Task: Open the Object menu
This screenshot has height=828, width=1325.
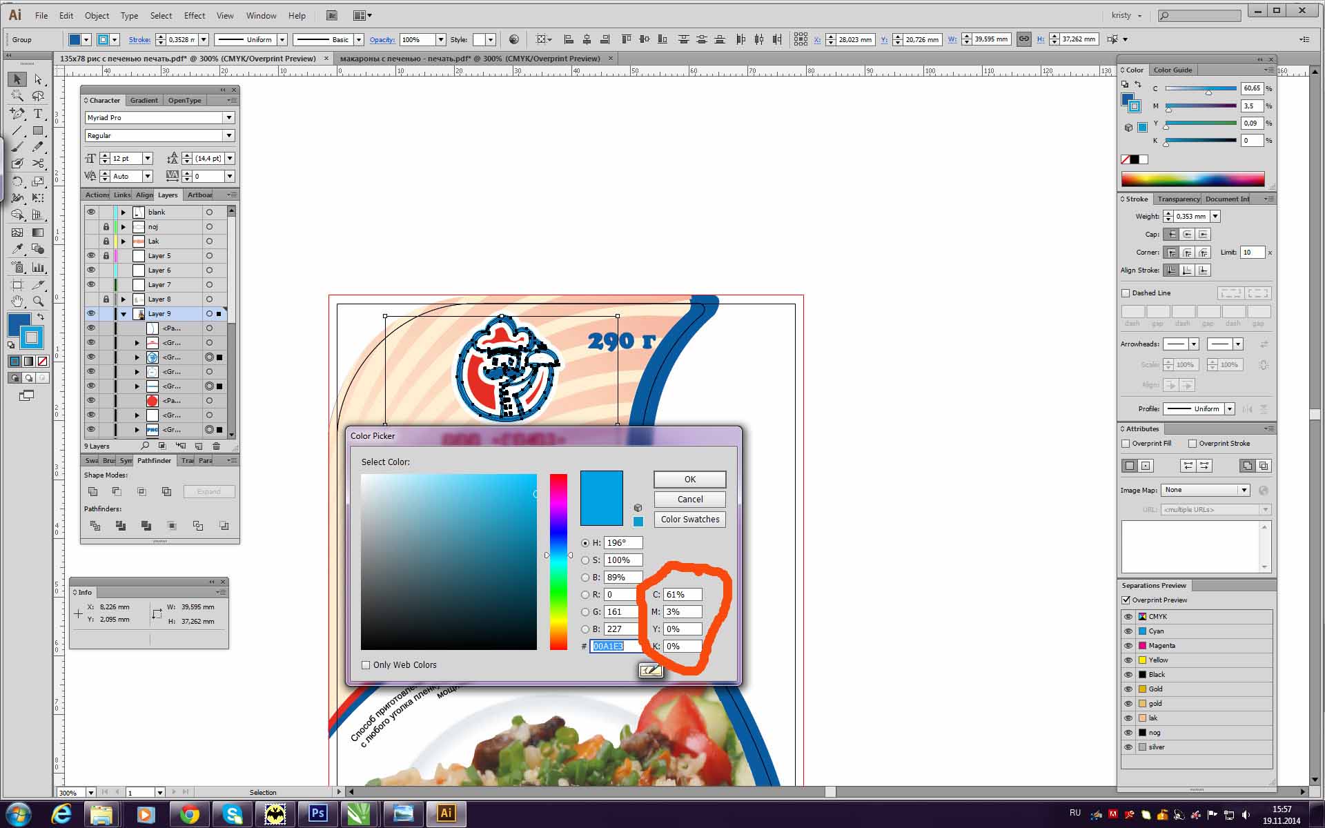Action: 97,15
